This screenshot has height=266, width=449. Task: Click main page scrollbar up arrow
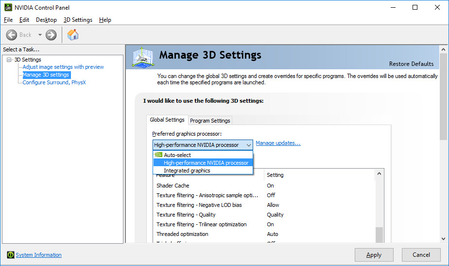(443, 49)
